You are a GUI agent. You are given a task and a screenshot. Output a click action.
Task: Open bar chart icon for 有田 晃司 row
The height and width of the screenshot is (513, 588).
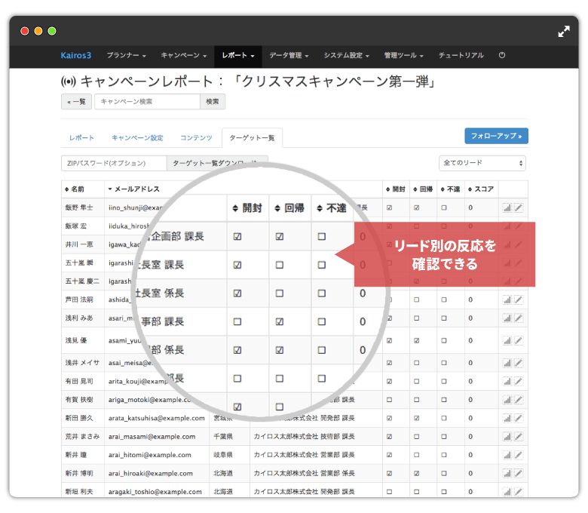coord(507,380)
